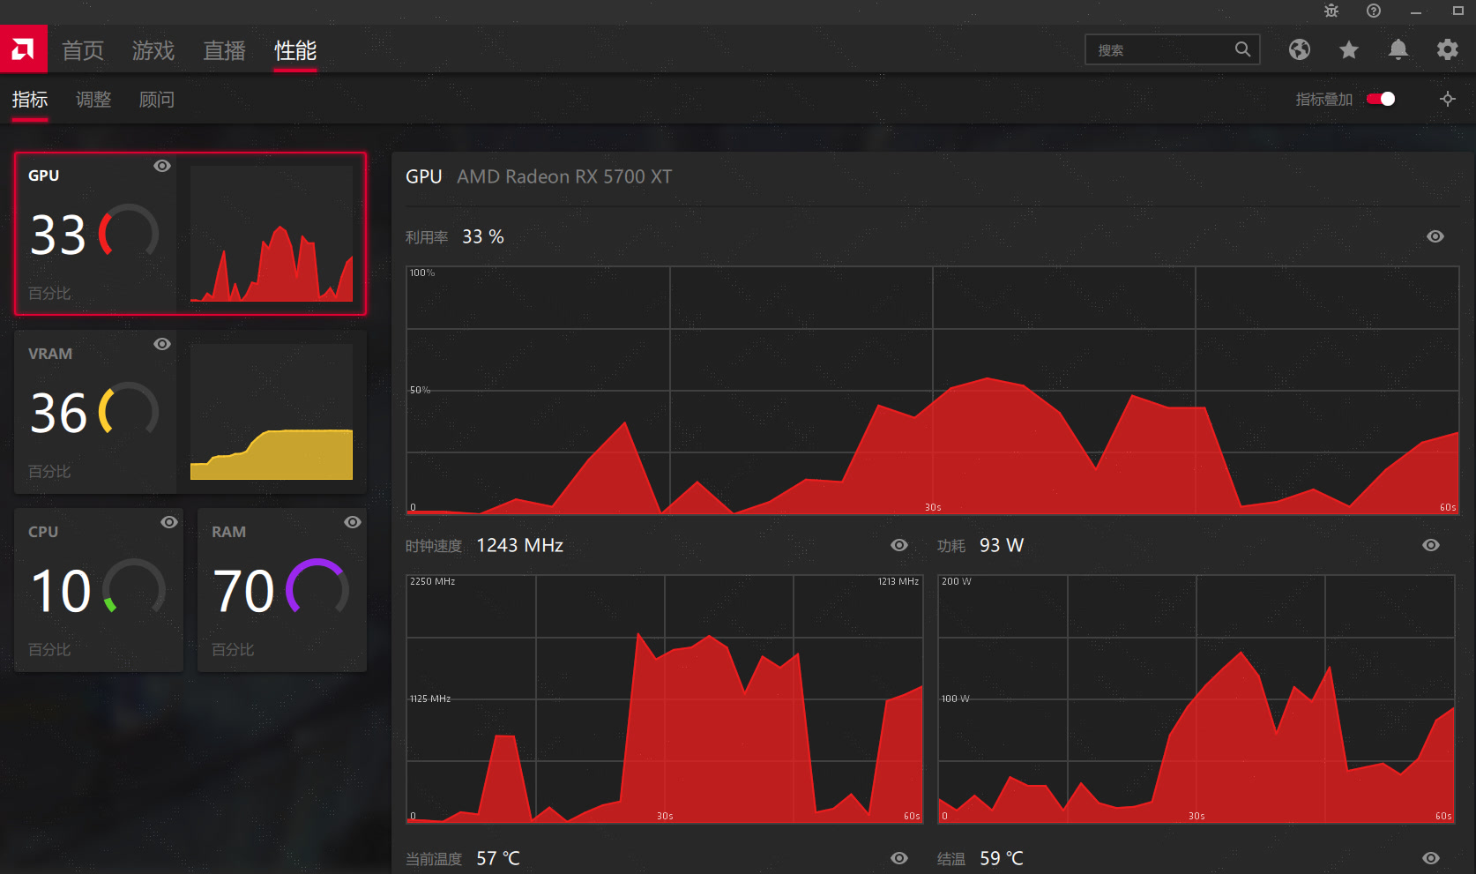The image size is (1476, 874).
Task: Click the metrics overlay position crosshair icon
Action: pyautogui.click(x=1448, y=99)
